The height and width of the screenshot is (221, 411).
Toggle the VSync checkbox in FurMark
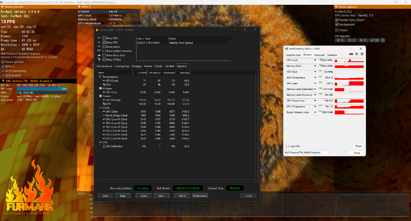(x=337, y=30)
